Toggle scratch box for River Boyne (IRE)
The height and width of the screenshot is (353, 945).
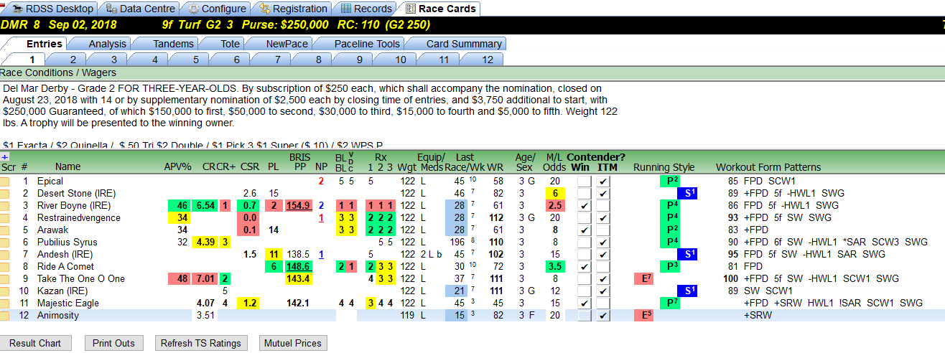pos(5,206)
